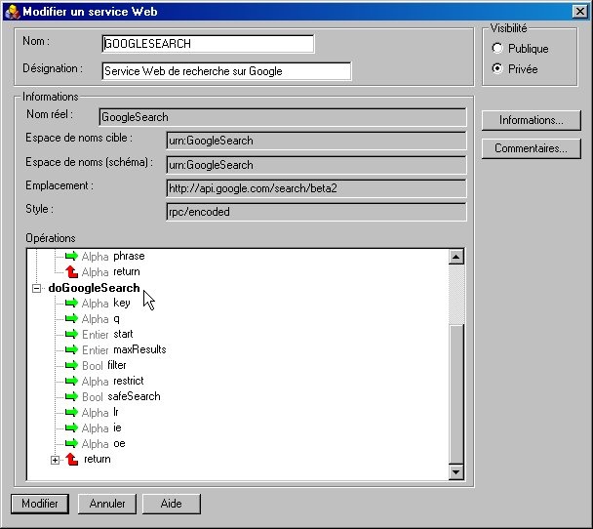The width and height of the screenshot is (593, 529).
Task: Select the q parameter text
Action: click(116, 318)
